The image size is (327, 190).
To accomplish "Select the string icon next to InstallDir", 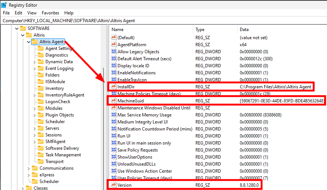I will [x=114, y=86].
